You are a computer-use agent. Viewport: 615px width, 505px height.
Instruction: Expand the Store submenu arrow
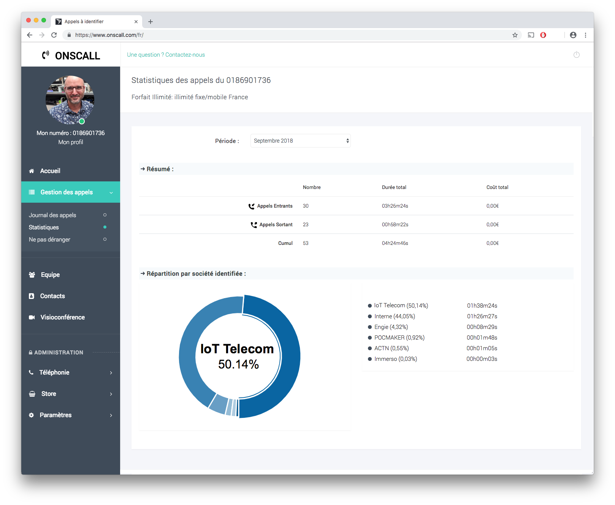[x=111, y=394]
